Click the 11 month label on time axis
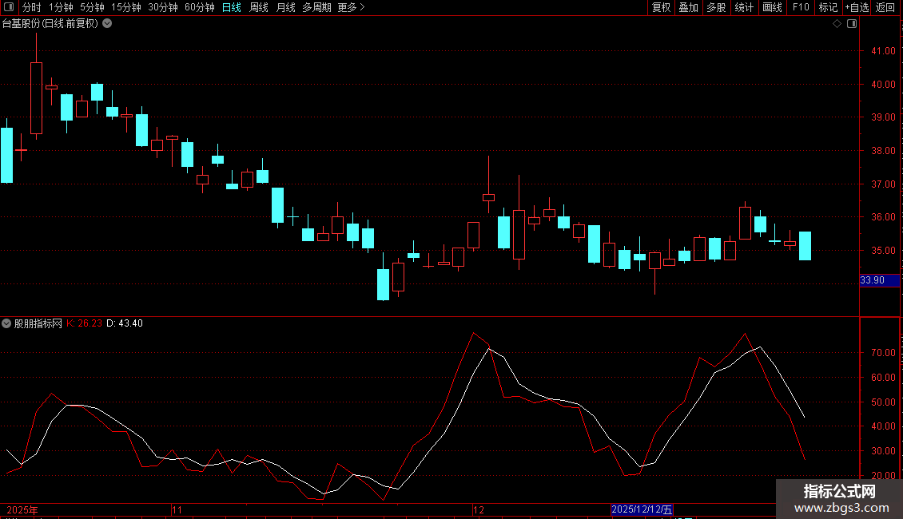This screenshot has height=519, width=903. click(177, 509)
